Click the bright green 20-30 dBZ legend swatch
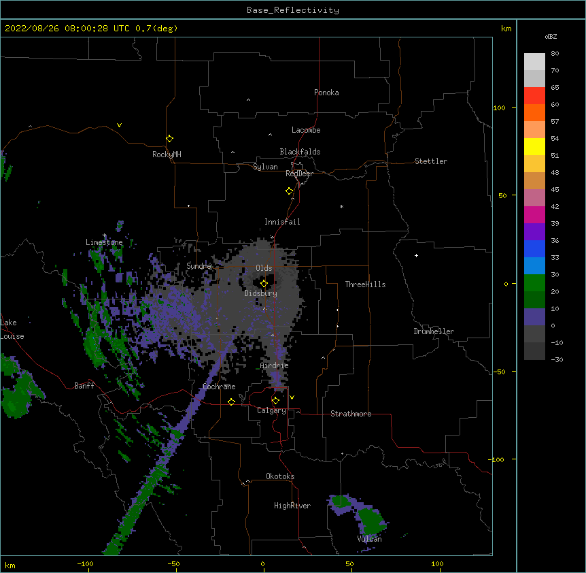 534,283
